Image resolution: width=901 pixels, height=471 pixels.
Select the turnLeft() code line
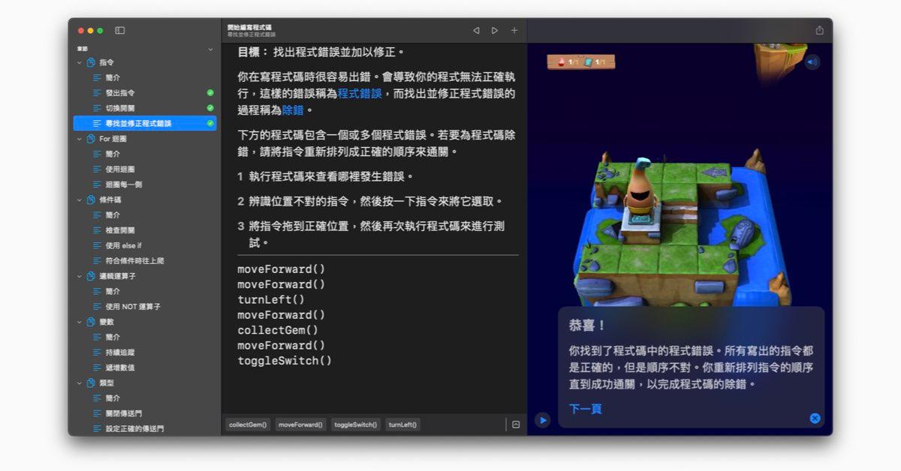271,299
